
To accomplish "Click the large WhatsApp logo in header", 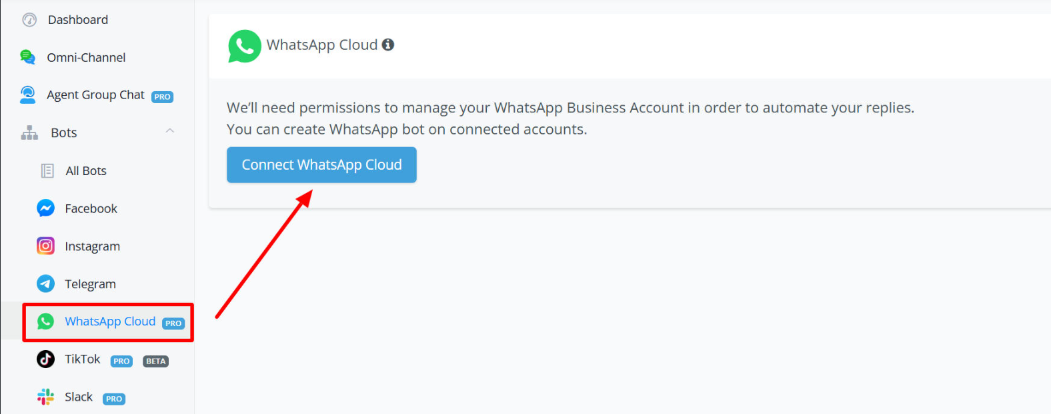I will (244, 46).
